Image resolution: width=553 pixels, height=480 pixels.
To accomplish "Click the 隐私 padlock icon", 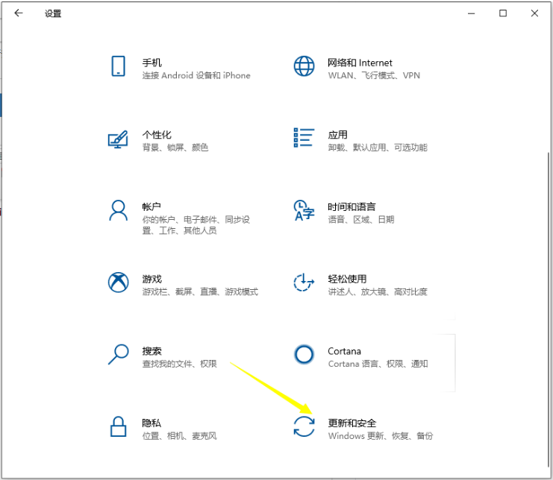I will click(118, 426).
